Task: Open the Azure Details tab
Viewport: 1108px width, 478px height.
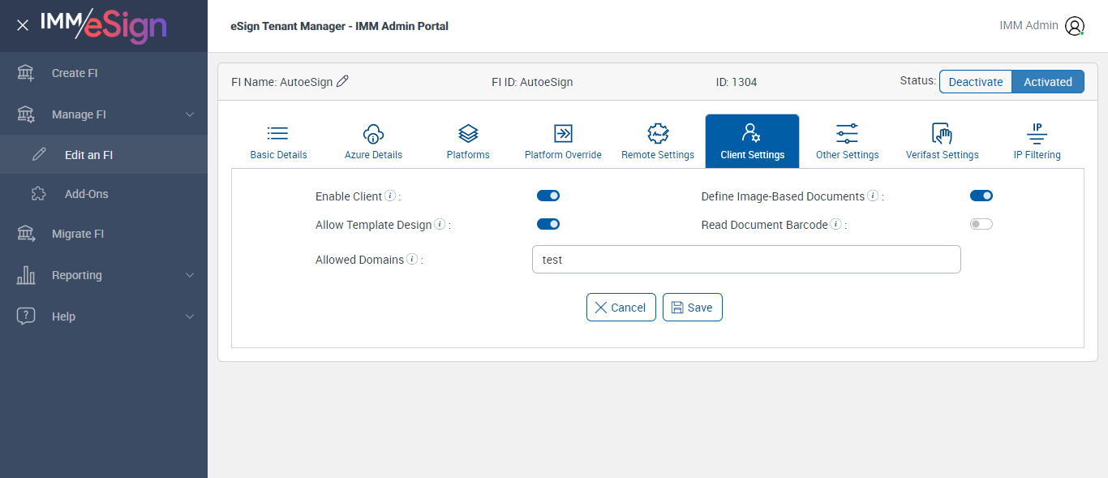Action: tap(373, 141)
